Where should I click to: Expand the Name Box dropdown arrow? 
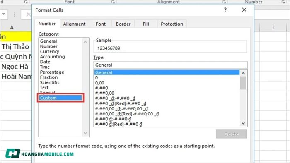pos(4,14)
